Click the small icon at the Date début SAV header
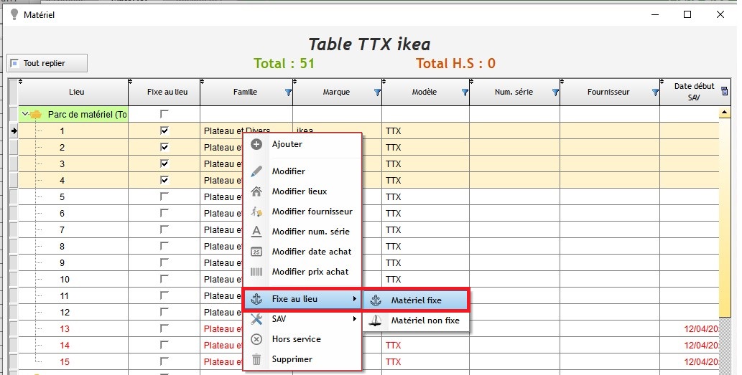This screenshot has width=742, height=375. pyautogui.click(x=725, y=90)
